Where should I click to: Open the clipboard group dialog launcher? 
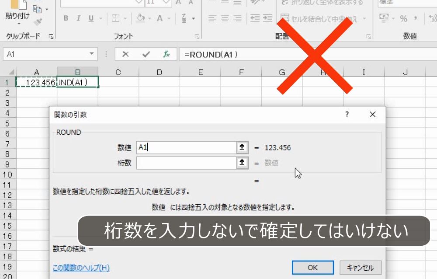coord(51,36)
